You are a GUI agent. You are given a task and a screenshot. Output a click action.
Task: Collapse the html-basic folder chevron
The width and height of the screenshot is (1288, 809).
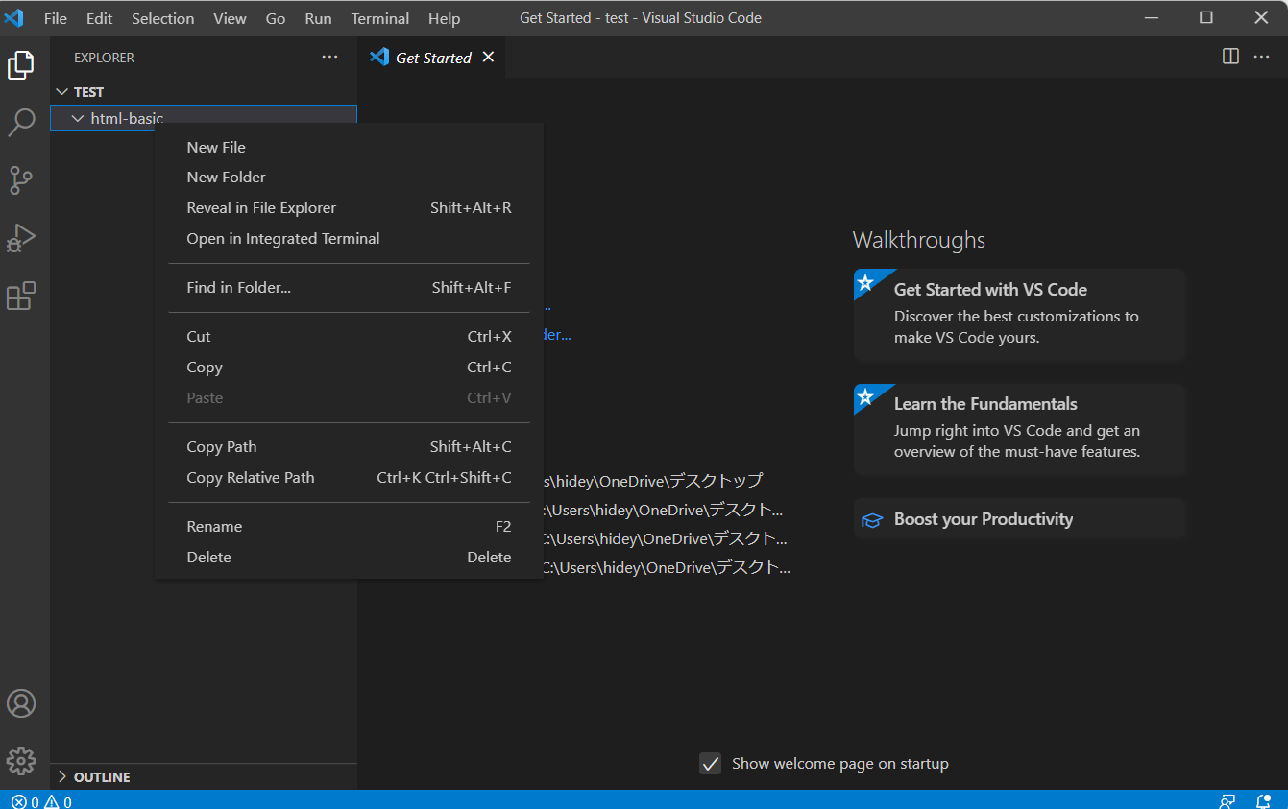[79, 119]
